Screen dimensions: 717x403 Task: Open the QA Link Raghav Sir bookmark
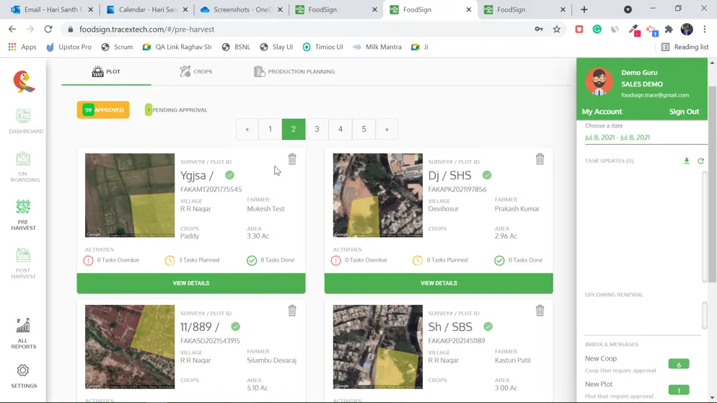pos(177,47)
